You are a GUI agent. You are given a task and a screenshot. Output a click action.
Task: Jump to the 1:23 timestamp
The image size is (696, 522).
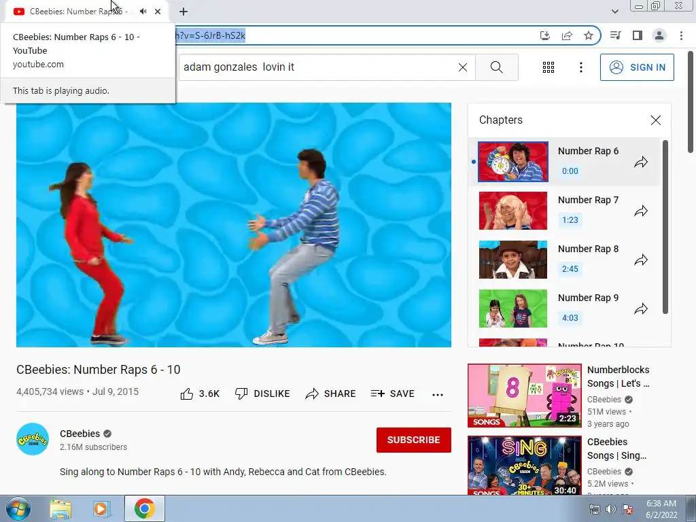[570, 220]
